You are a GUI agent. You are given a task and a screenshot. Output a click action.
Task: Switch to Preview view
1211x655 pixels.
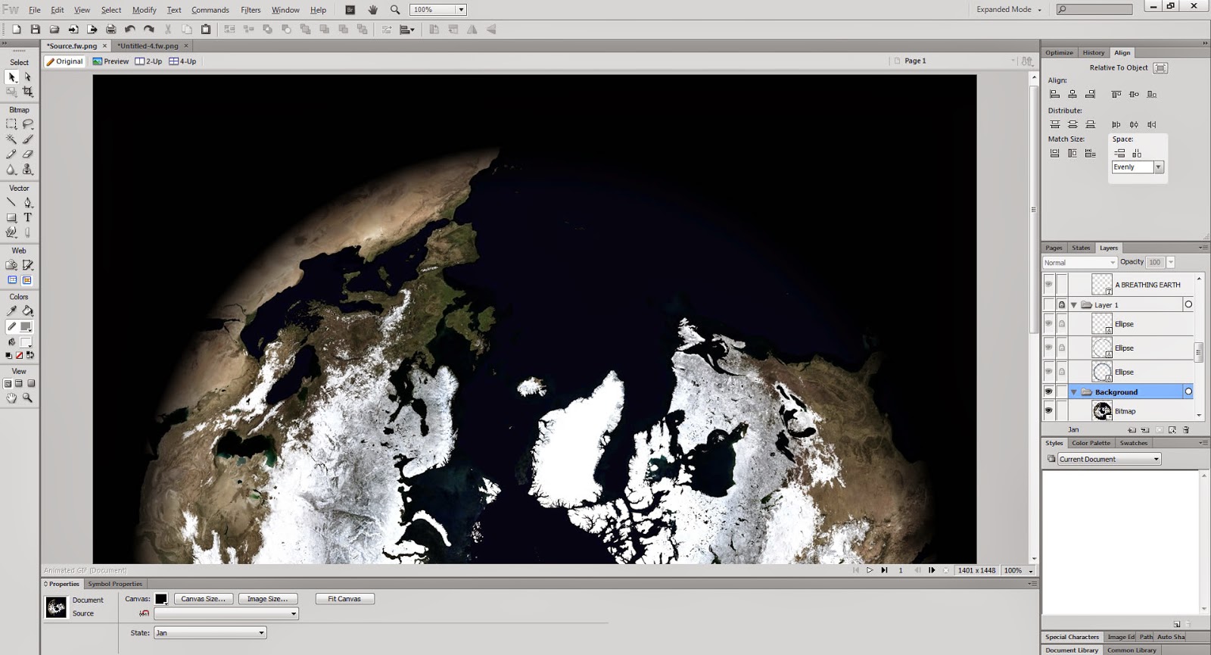pyautogui.click(x=111, y=61)
